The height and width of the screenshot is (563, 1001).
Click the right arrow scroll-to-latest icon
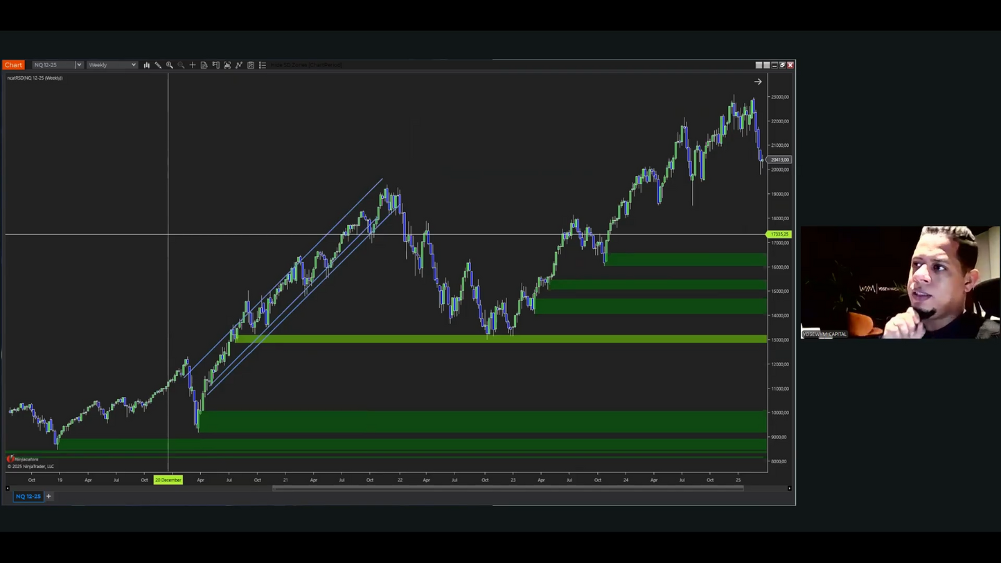[758, 82]
